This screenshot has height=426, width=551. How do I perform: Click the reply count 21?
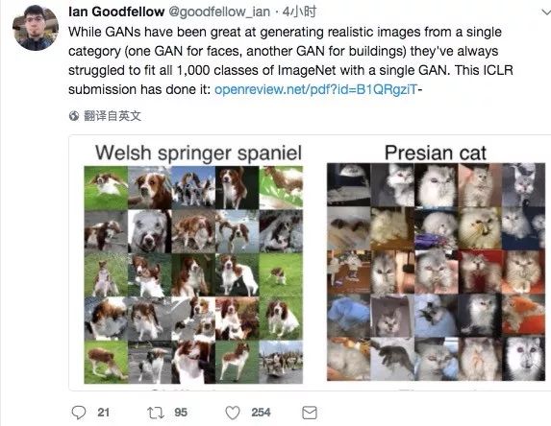pos(103,413)
